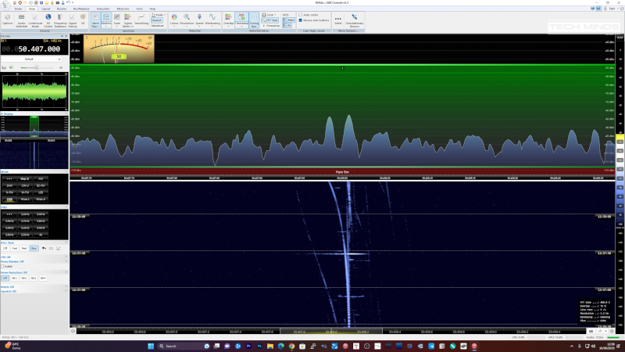625x352 pixels.
Task: Click the Smoothing icon in the Spectrum group
Action: (x=141, y=19)
